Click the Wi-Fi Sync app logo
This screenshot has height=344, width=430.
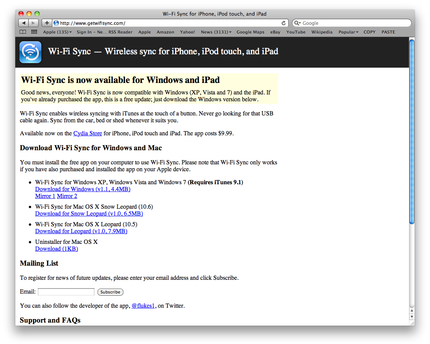tap(31, 52)
